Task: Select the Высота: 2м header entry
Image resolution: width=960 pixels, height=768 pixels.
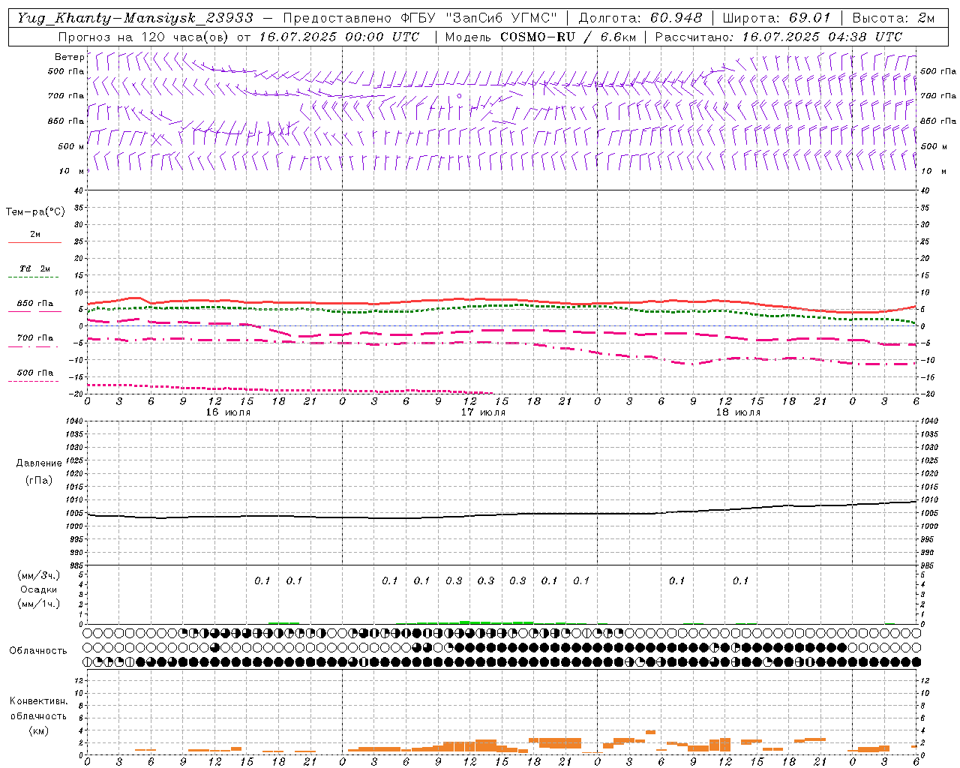Action: click(893, 18)
